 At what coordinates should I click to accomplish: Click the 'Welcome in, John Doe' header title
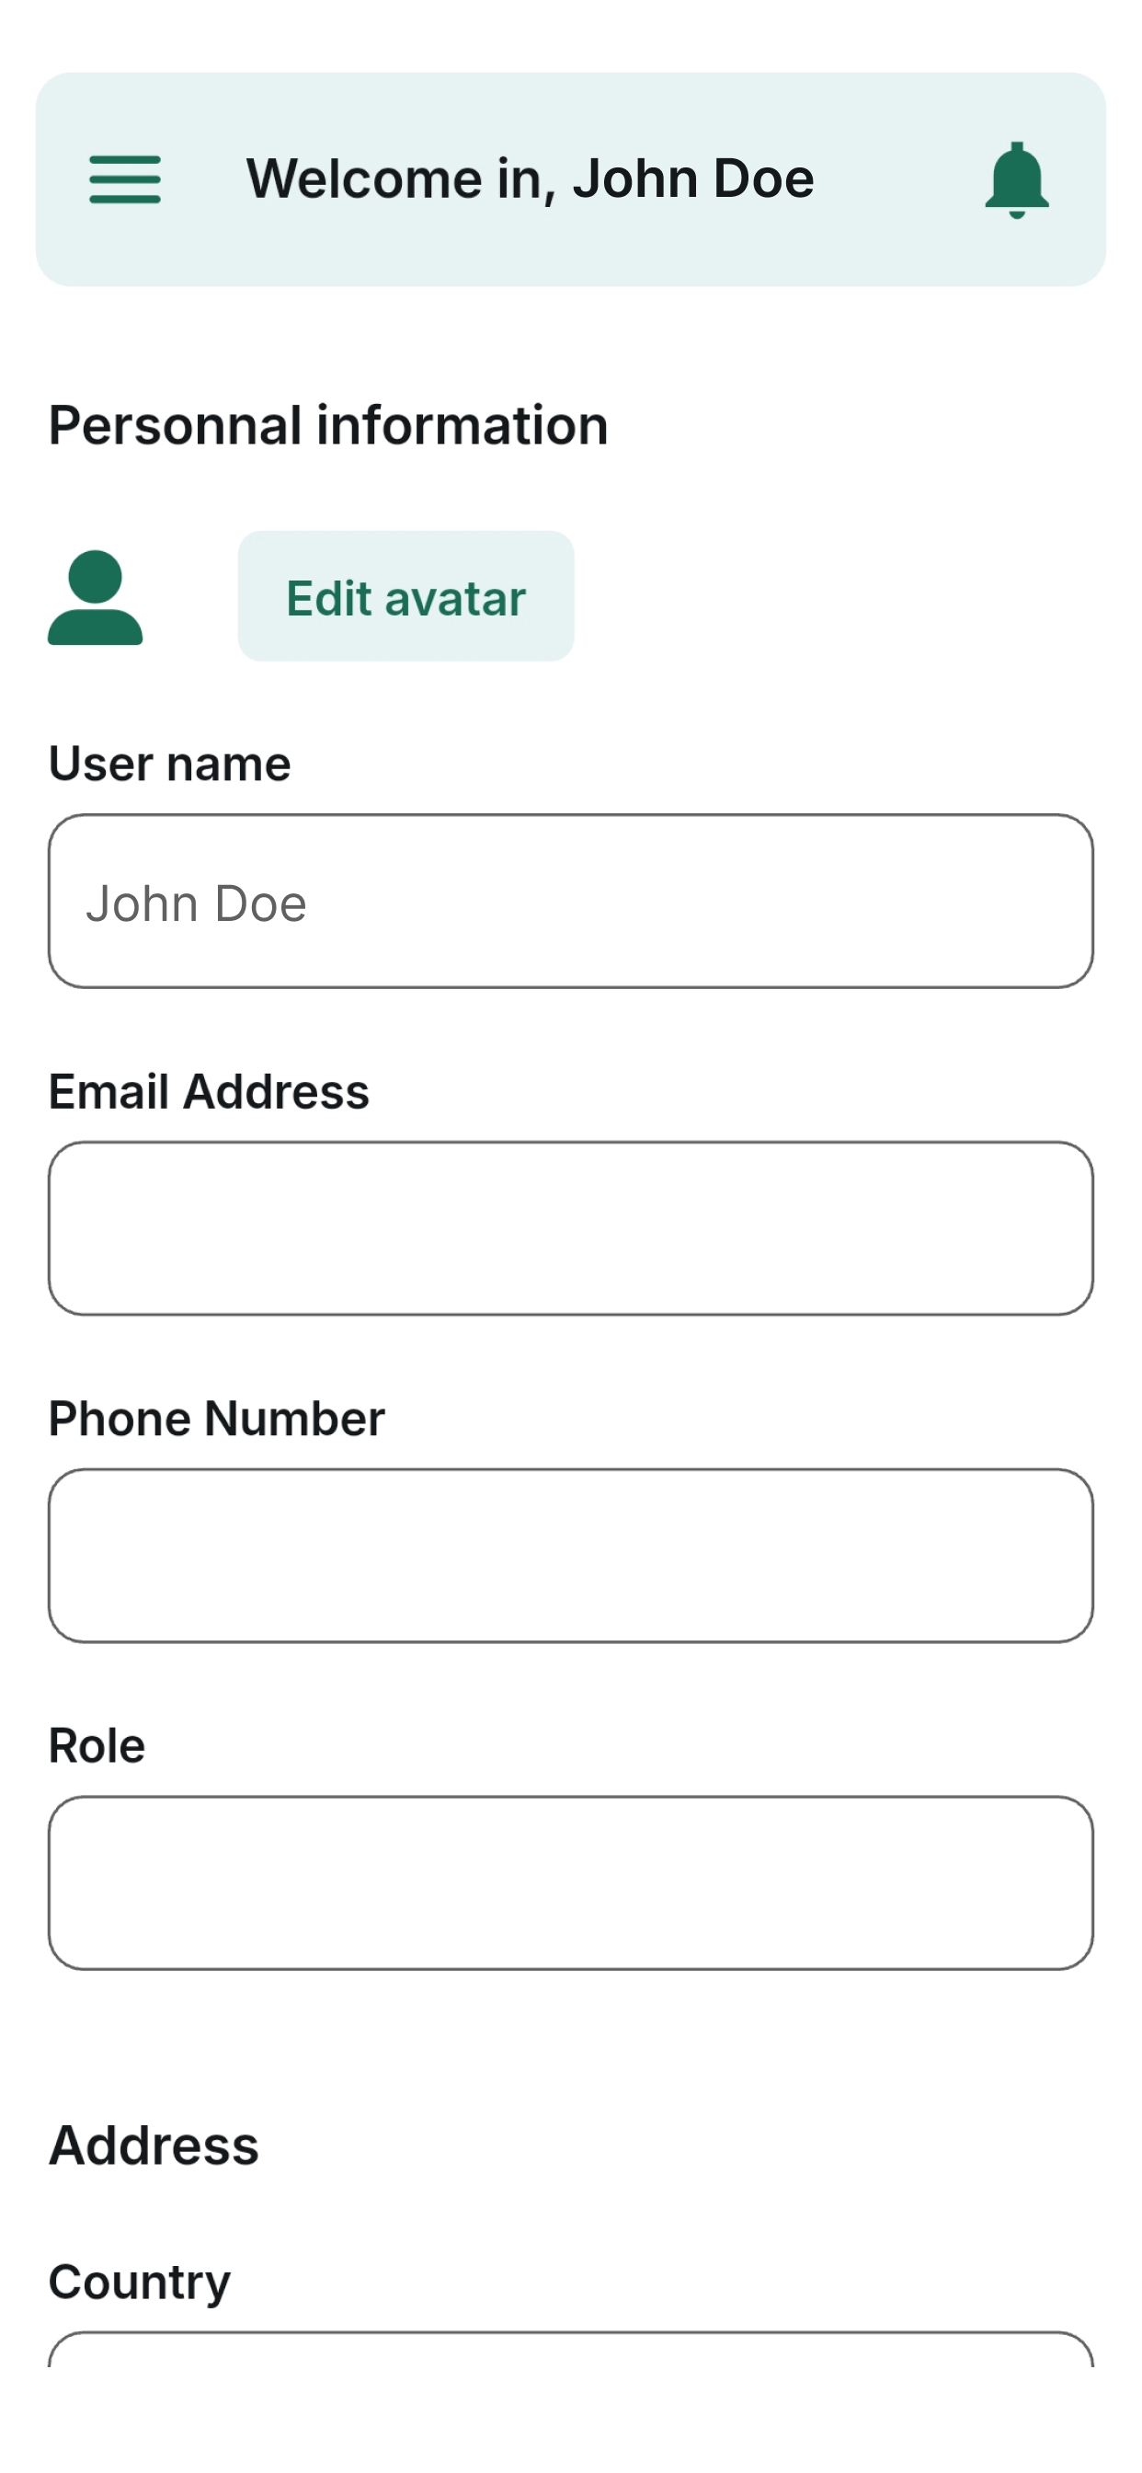[x=530, y=179]
